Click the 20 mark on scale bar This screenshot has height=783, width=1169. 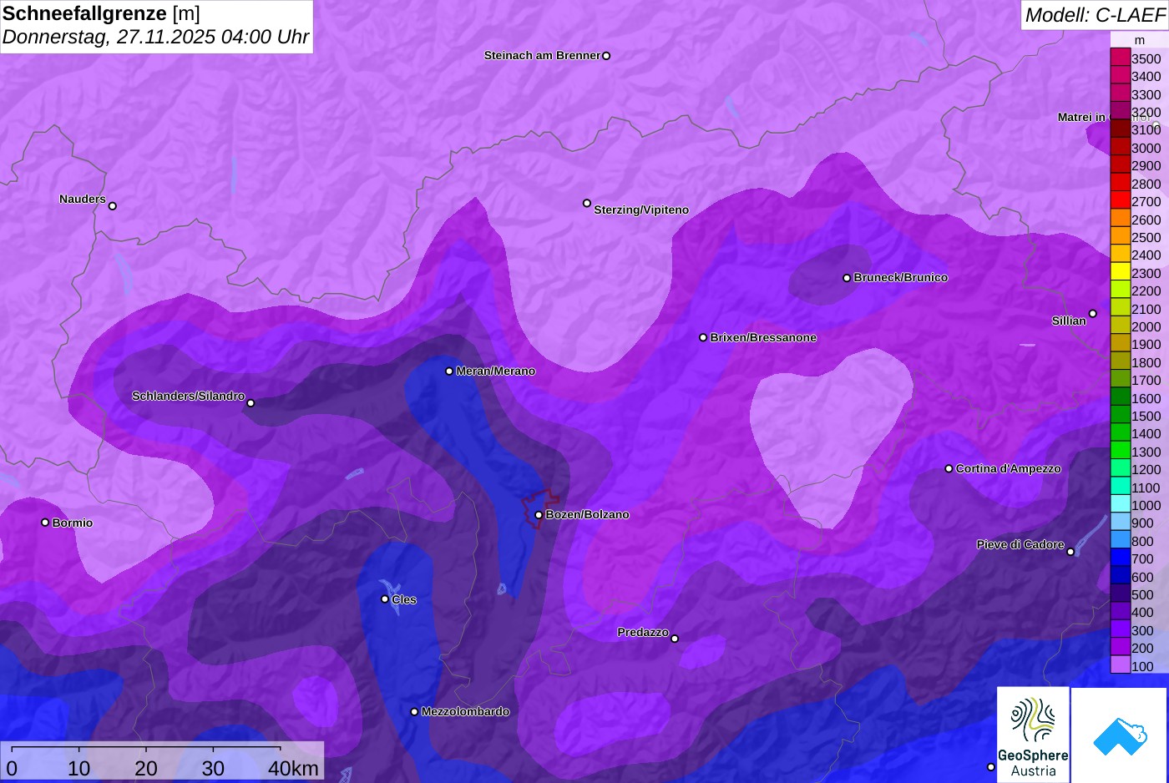pos(146,769)
